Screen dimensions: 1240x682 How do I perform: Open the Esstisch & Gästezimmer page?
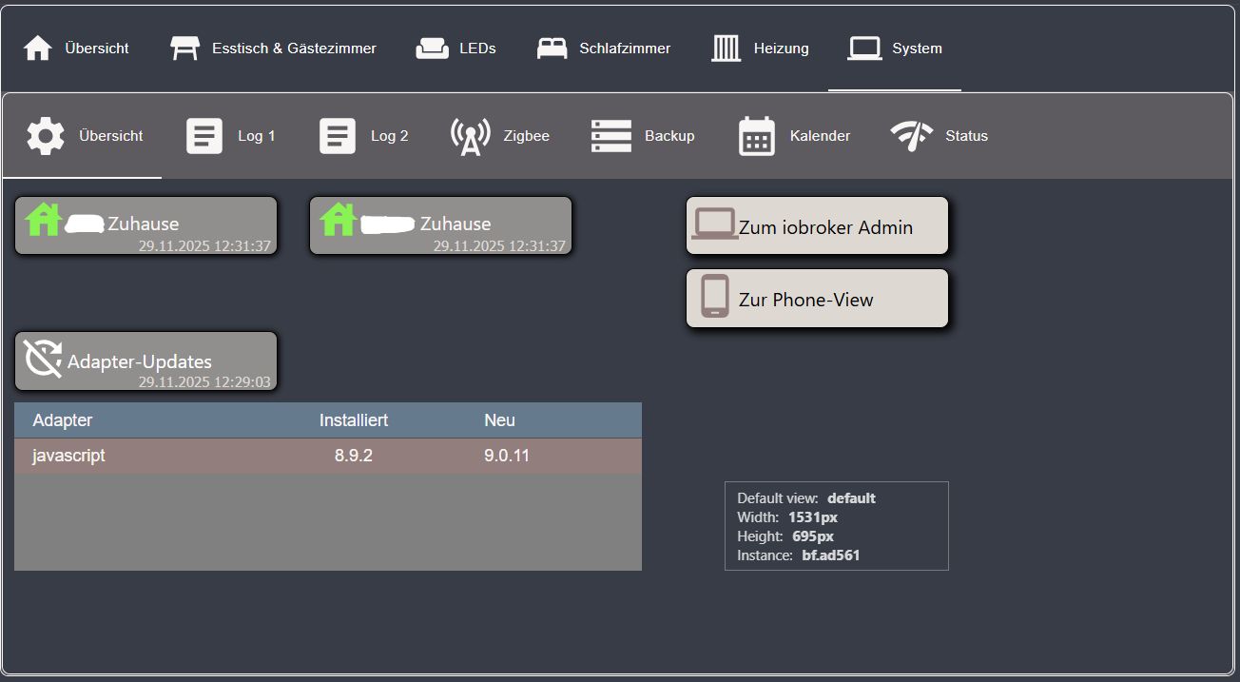click(273, 48)
